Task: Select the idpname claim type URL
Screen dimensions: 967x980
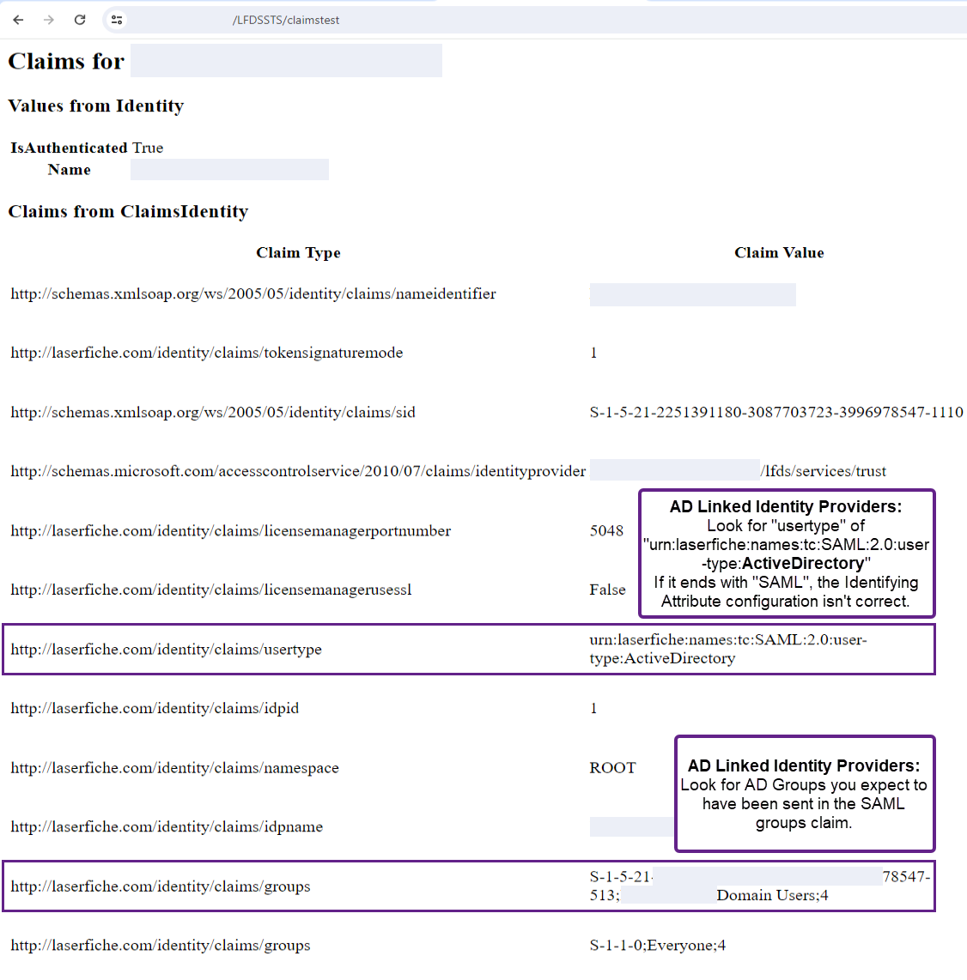Action: coord(167,826)
